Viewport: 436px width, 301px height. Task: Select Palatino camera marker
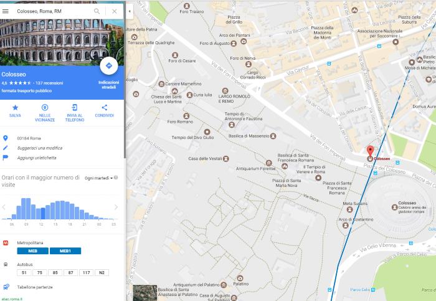coord(240,278)
